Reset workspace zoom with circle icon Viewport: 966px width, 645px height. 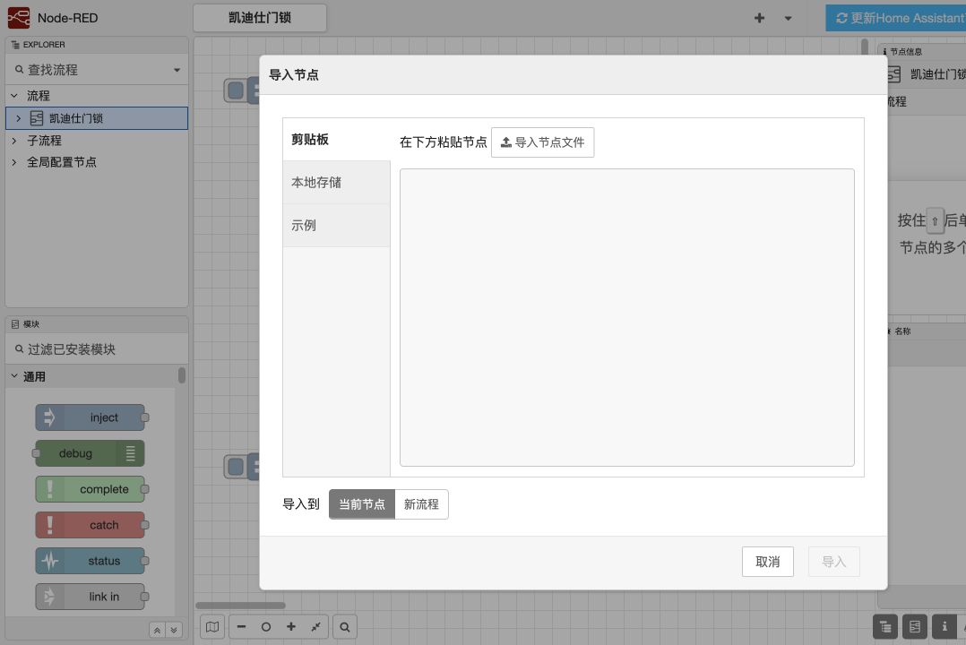(x=265, y=626)
